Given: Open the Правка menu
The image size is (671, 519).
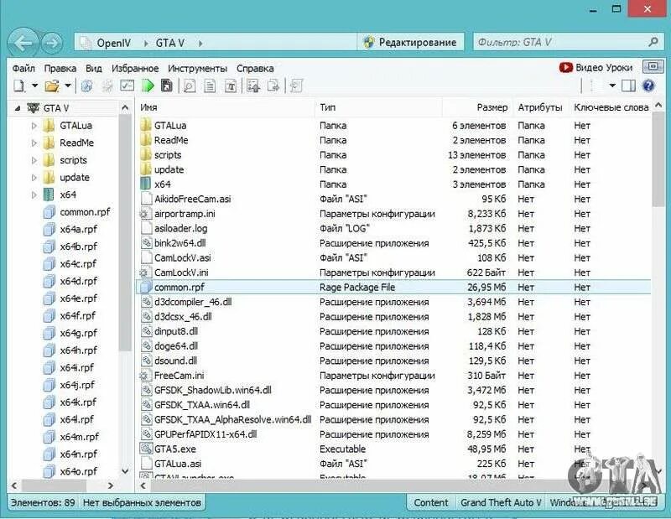Looking at the screenshot, I should (60, 69).
